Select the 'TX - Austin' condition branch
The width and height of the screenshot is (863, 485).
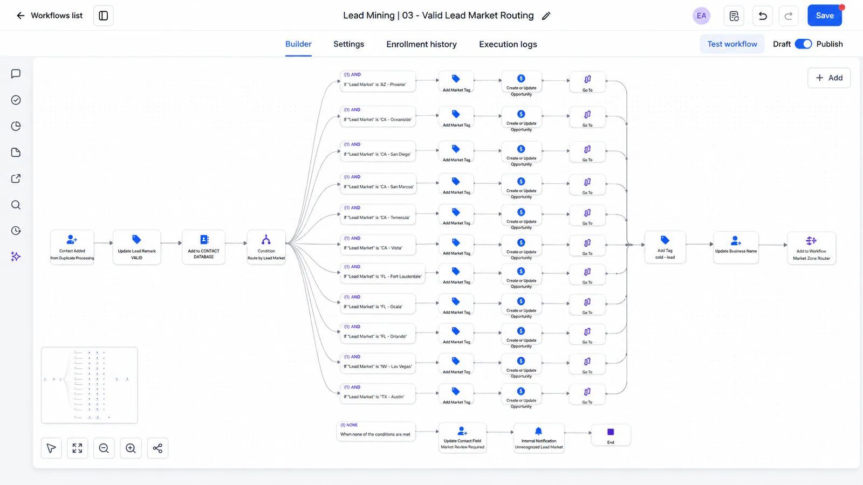point(378,393)
